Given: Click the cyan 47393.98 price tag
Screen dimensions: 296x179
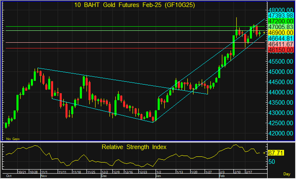Looking at the screenshot, I should [x=280, y=15].
